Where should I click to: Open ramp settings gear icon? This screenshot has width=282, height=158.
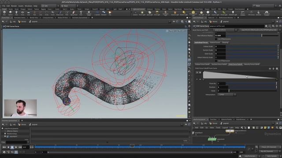click(277, 68)
